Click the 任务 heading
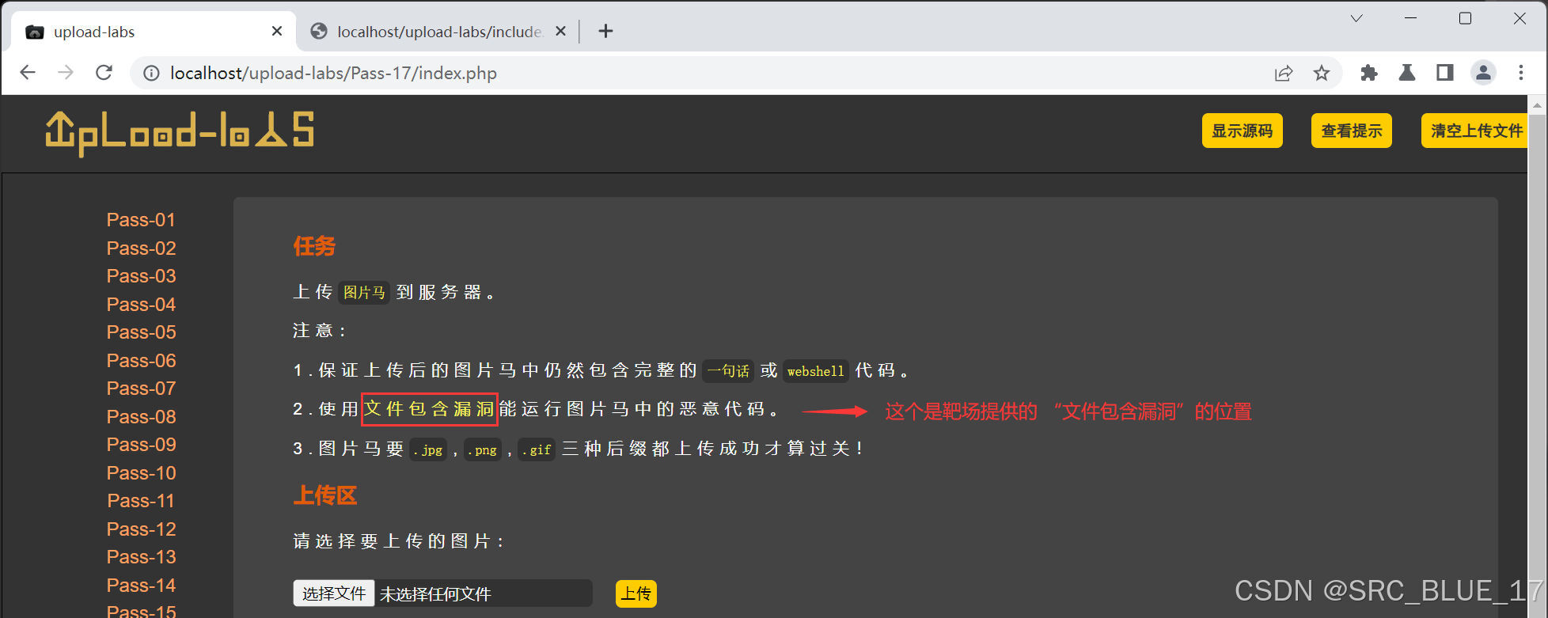The height and width of the screenshot is (618, 1548). tap(314, 246)
